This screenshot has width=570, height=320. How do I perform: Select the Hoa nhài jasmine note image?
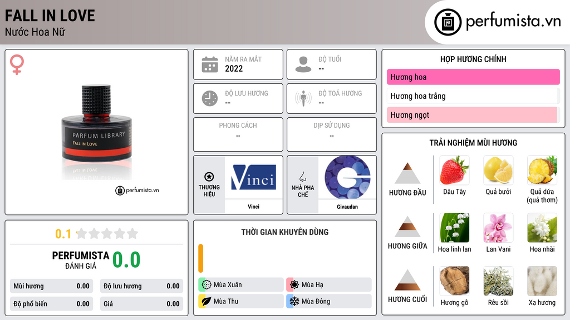click(x=542, y=228)
